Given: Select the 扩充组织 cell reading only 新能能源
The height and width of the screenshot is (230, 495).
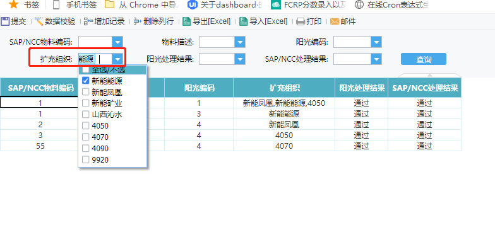Looking at the screenshot, I should coord(284,113).
